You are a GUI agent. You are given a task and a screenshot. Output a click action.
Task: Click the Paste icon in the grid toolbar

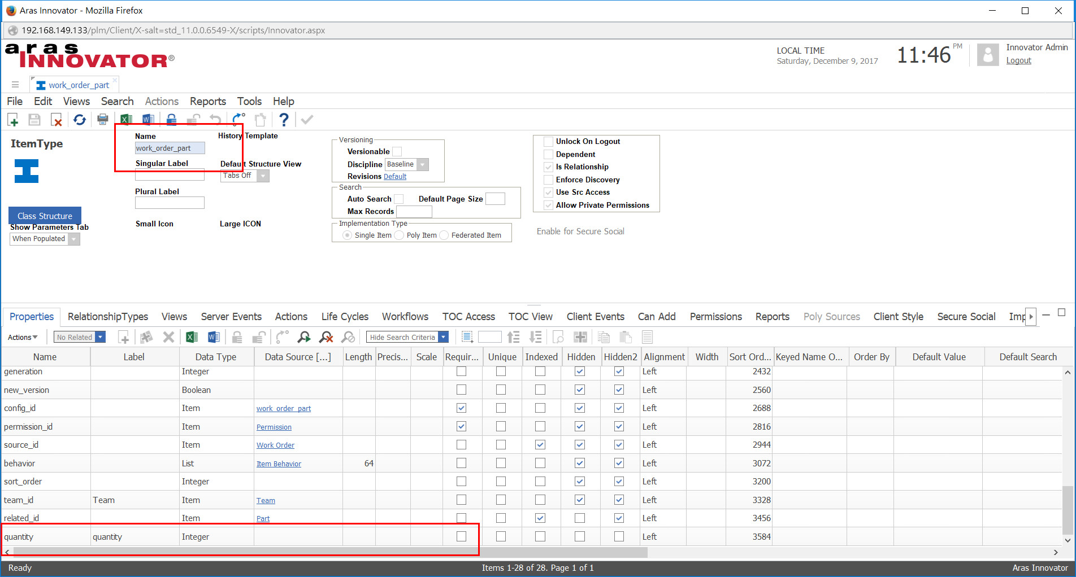click(626, 337)
